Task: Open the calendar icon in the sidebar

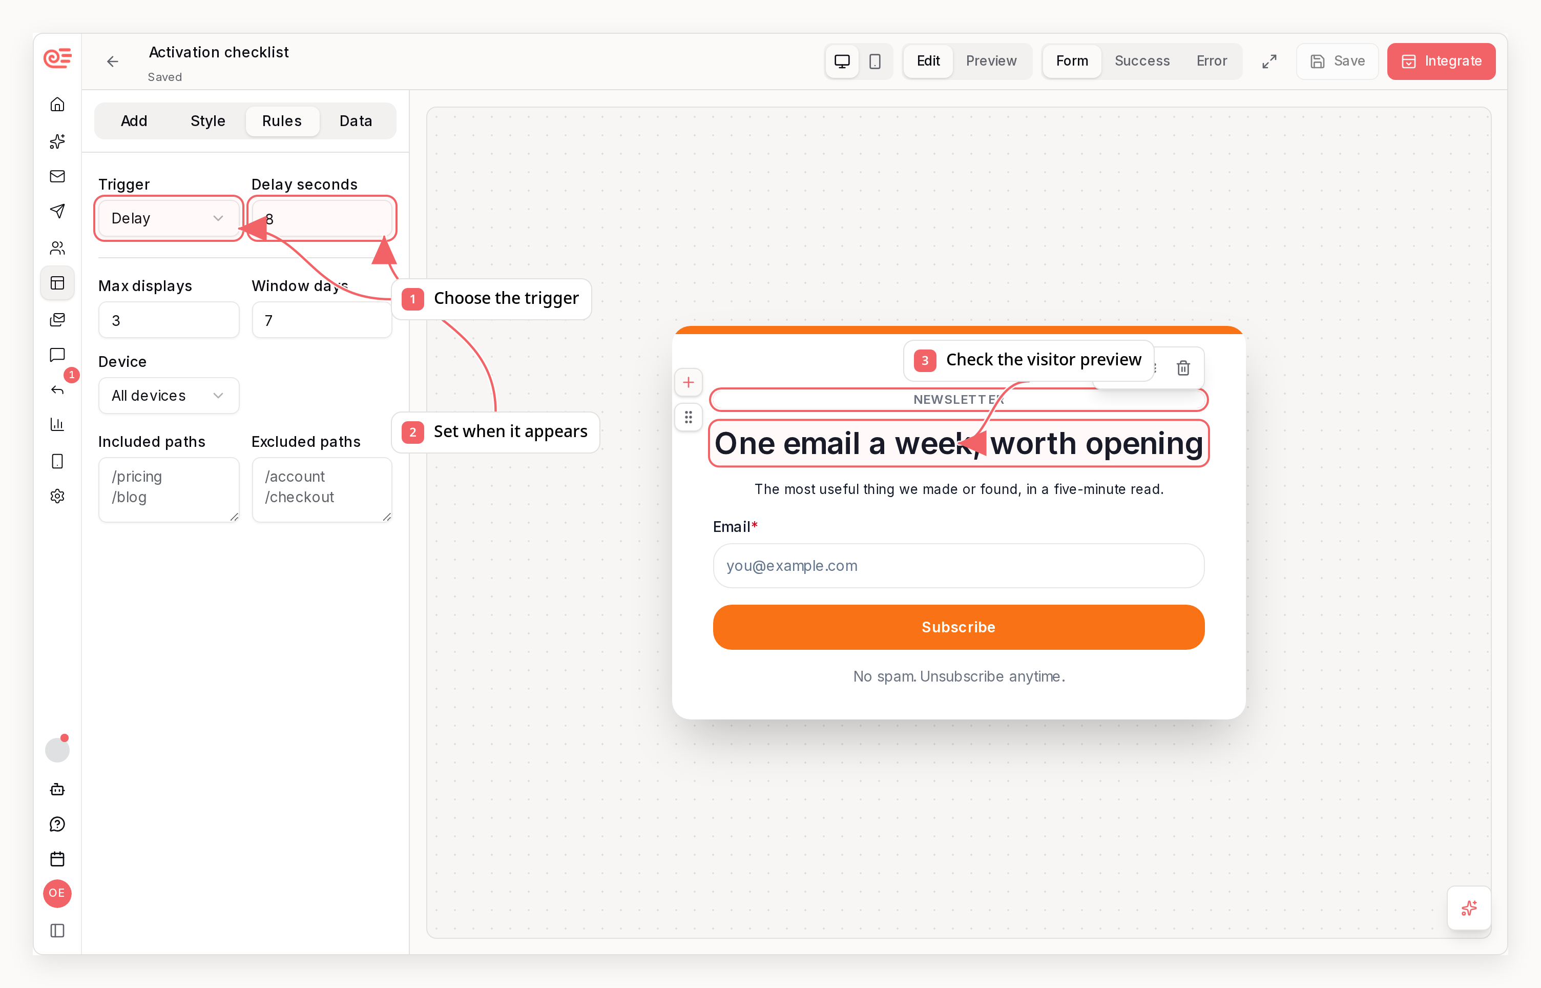Action: (x=57, y=858)
